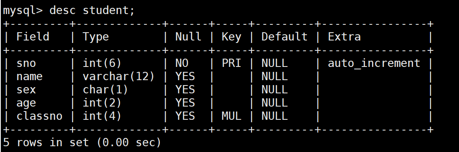Click the char(1) type value
This screenshot has height=152, width=459.
point(105,90)
